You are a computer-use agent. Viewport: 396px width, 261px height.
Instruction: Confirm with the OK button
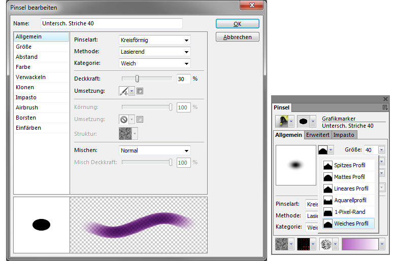(x=238, y=24)
